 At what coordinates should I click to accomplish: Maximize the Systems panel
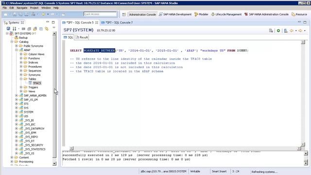(x=53, y=22)
